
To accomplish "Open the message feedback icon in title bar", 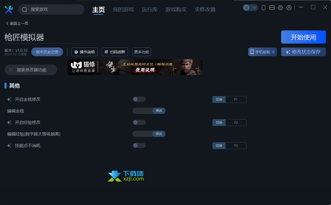I will pyautogui.click(x=272, y=8).
